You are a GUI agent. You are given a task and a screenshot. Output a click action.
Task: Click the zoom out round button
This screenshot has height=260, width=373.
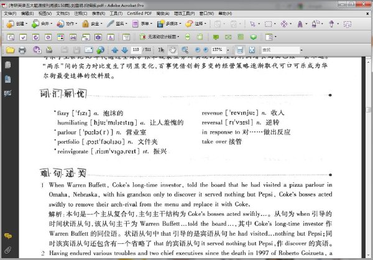click(x=197, y=50)
